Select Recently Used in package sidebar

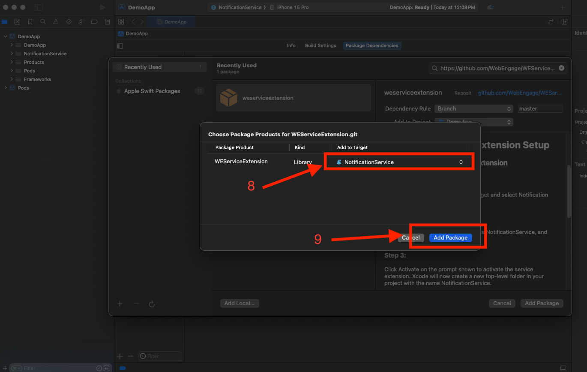pos(159,67)
